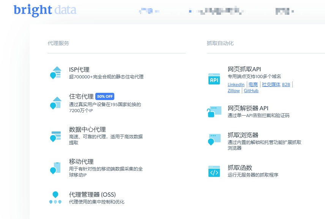Click text 运行无服务器的抓取程序
The image size is (325, 219).
point(253,175)
